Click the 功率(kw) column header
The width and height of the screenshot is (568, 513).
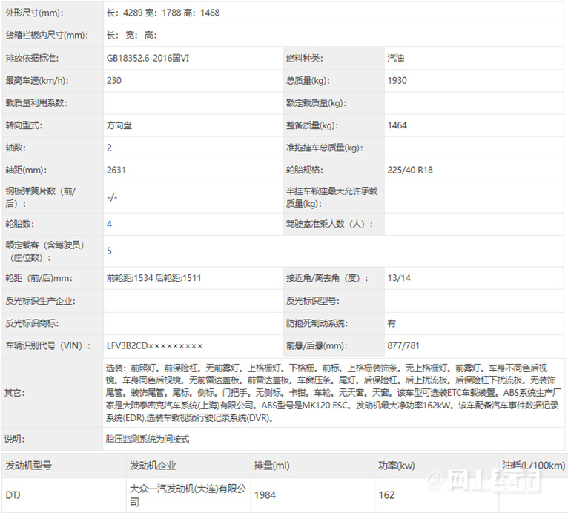(x=397, y=466)
